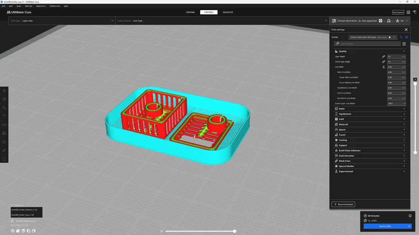Select the Move tool
419x235 pixels.
4,91
